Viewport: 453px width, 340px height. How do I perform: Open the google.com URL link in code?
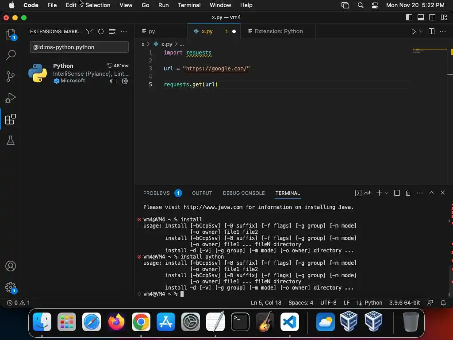coord(216,69)
